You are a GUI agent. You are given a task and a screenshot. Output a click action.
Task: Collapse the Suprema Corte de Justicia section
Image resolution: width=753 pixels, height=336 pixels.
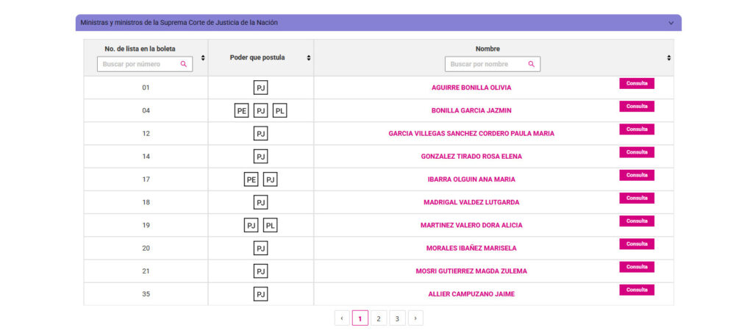[671, 23]
